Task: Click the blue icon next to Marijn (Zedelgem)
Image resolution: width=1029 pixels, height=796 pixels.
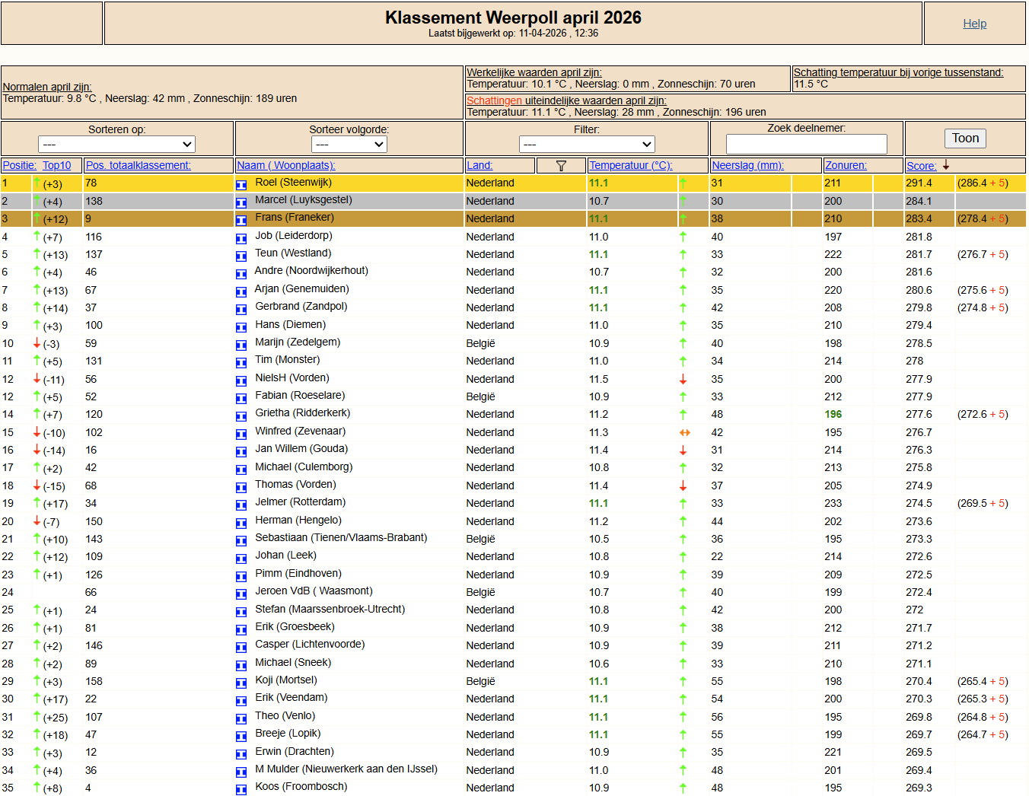Action: [x=241, y=344]
